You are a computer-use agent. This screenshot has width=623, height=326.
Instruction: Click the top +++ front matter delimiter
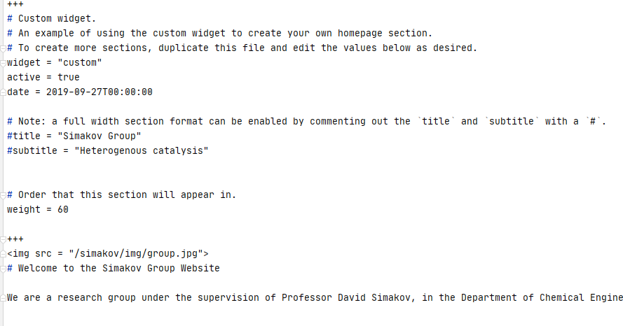tap(15, 4)
